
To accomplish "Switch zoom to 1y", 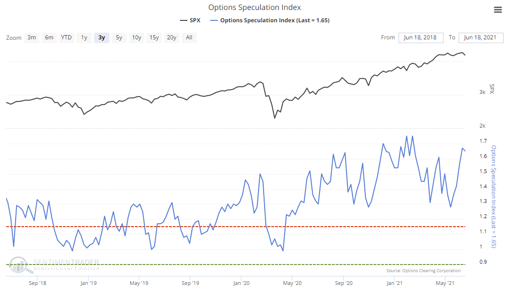I will pyautogui.click(x=84, y=37).
